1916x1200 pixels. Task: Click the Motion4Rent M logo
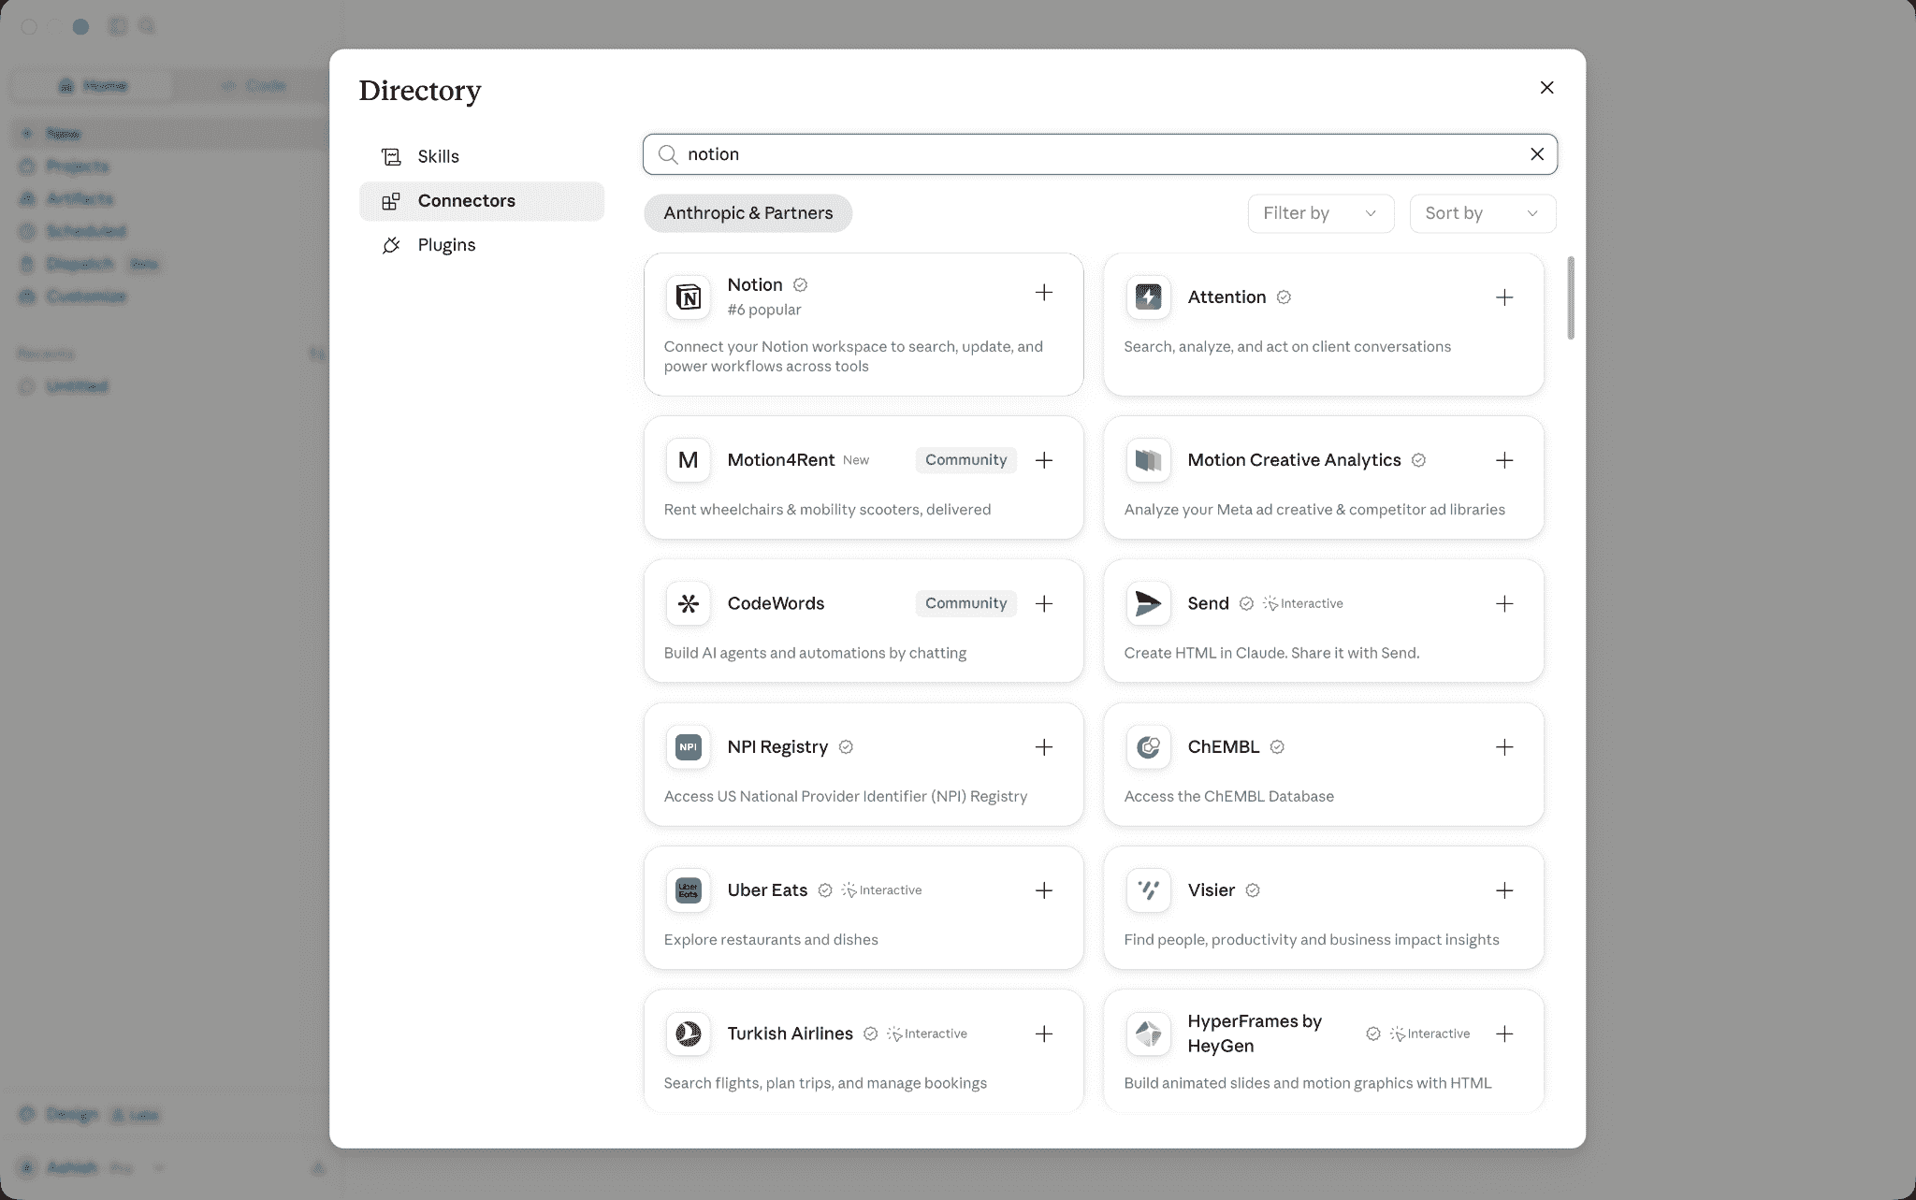point(688,459)
